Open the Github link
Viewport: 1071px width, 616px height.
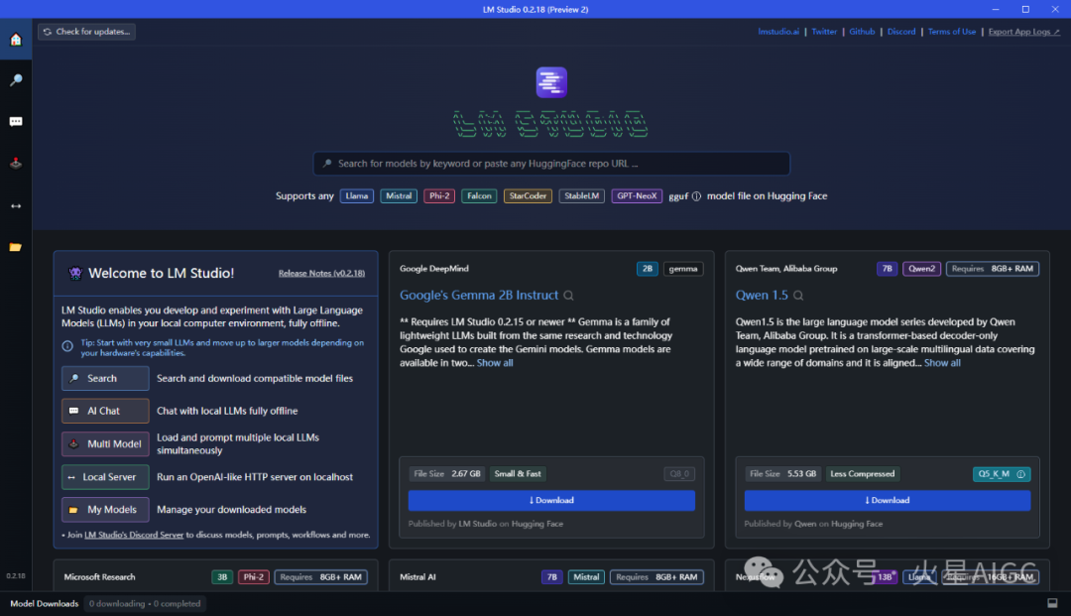point(862,32)
